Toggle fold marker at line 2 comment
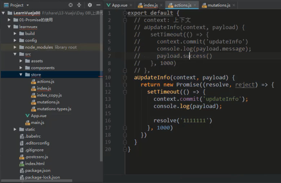Viewport: 281px width, 183px height. click(125, 20)
